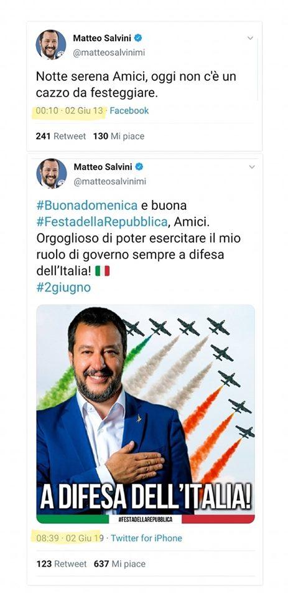Click @matteosalvinimi handle in the first tweet
Screen dimensions: 288x598
(x=109, y=52)
